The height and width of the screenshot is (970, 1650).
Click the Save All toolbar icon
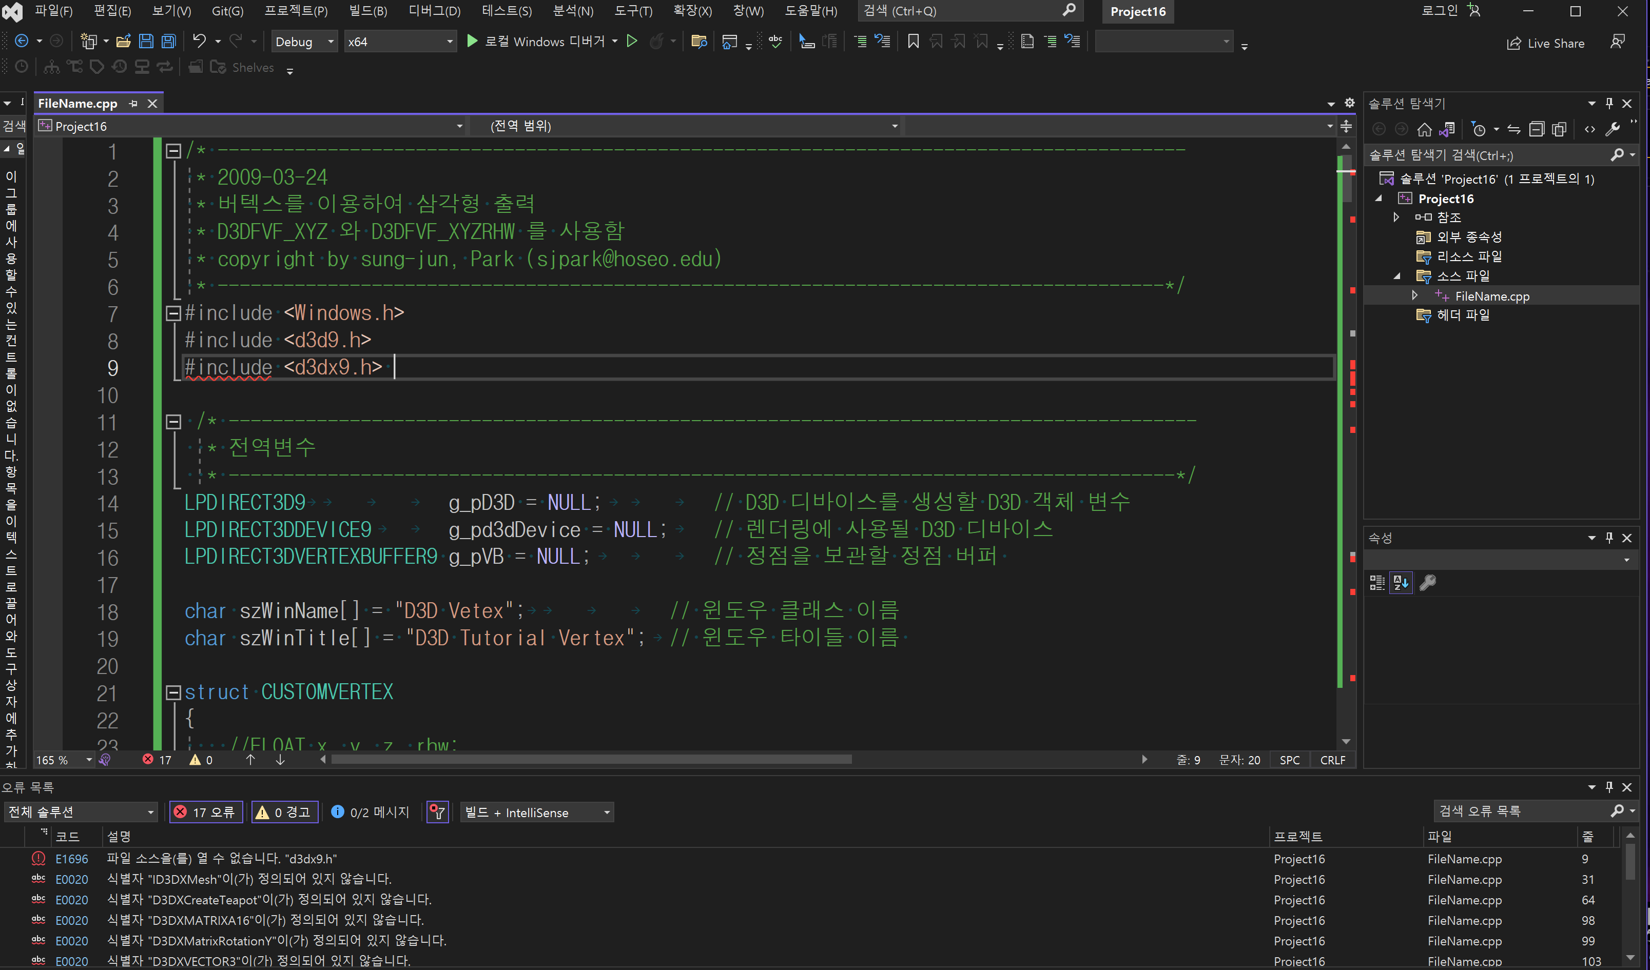pyautogui.click(x=169, y=42)
